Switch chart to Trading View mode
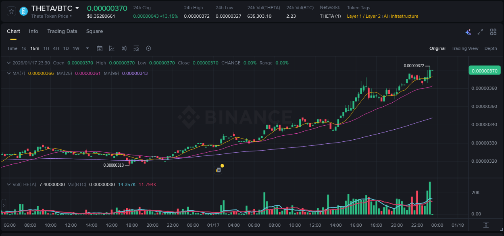The height and width of the screenshot is (236, 504). pos(464,48)
